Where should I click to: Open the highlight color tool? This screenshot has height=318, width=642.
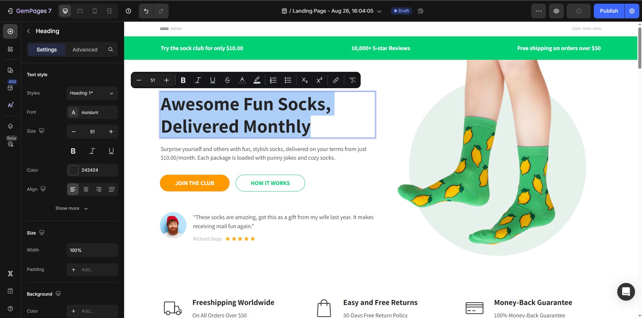pyautogui.click(x=257, y=80)
